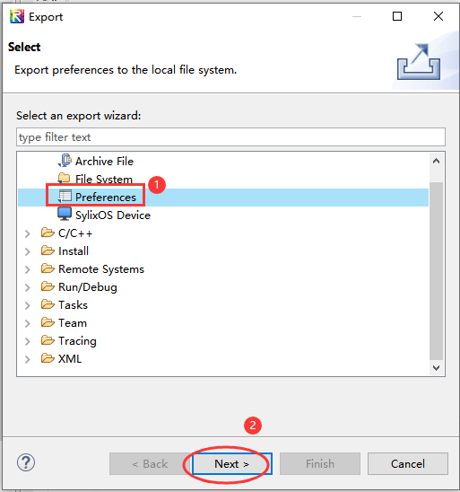460x492 pixels.
Task: Click the Next button
Action: pos(232,463)
